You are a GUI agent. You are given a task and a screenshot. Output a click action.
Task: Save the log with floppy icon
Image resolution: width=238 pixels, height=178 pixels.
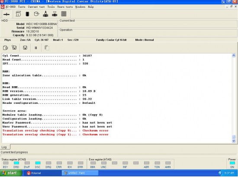click(25, 48)
